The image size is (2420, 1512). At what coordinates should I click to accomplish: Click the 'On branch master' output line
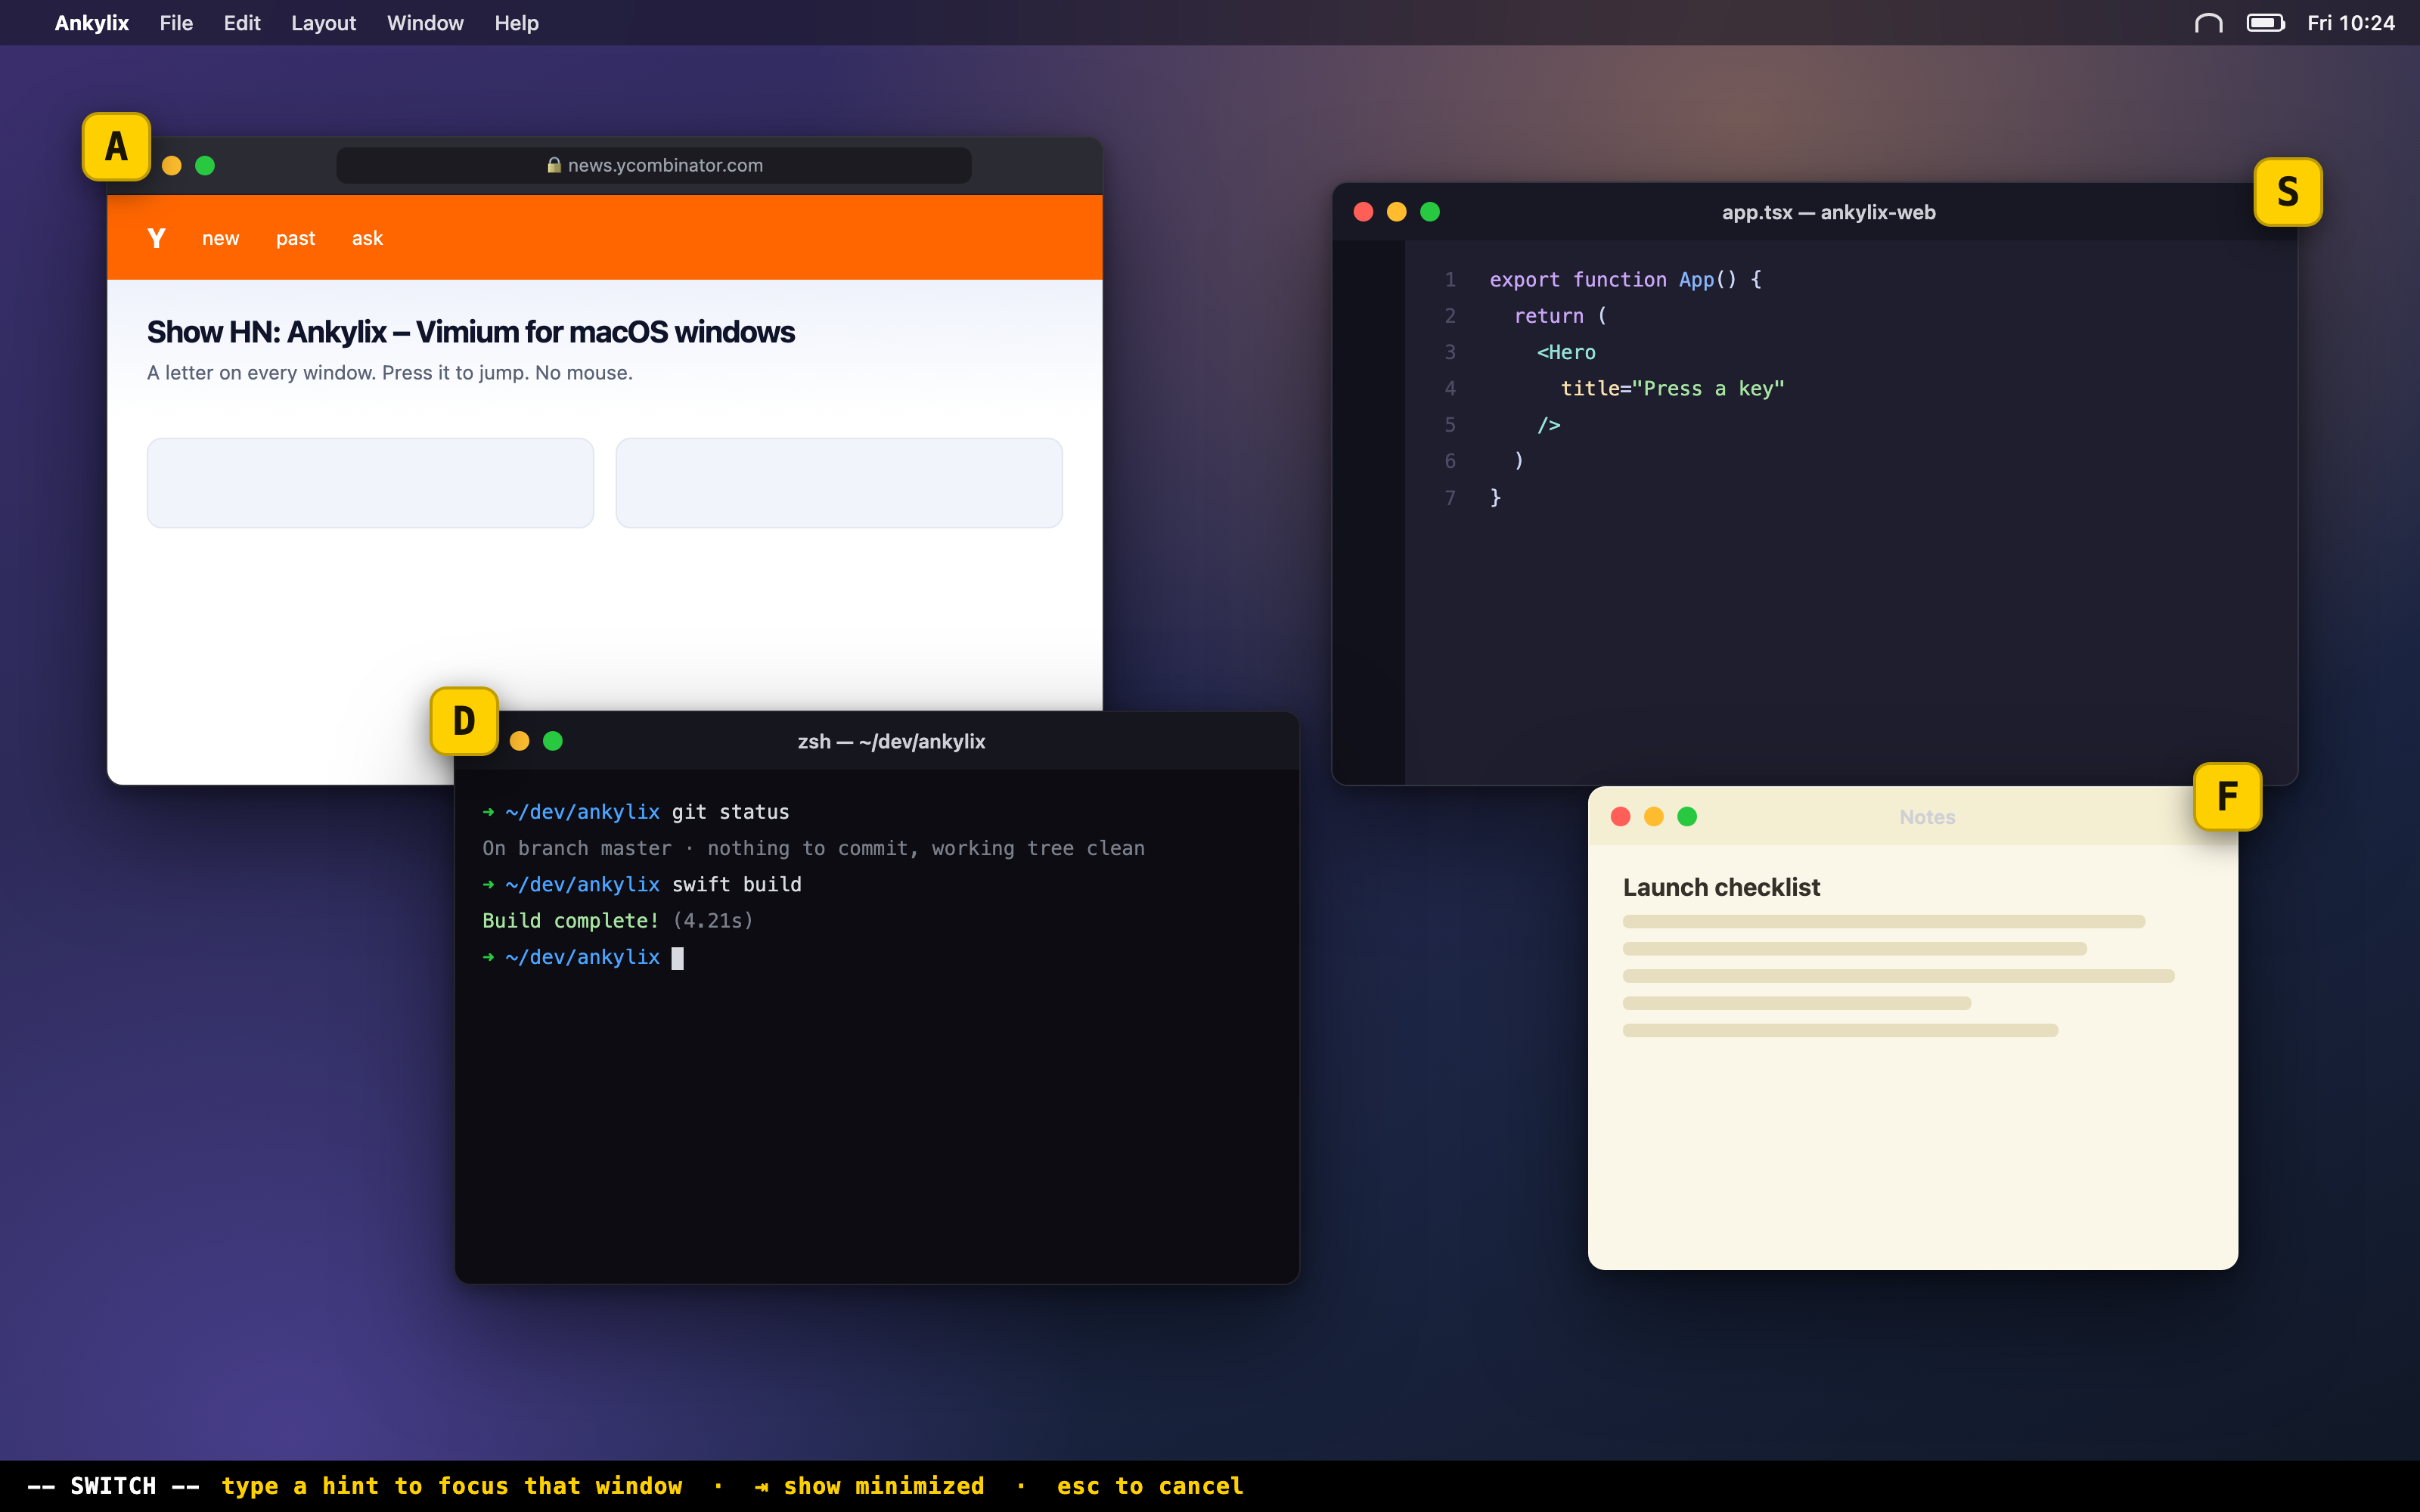[813, 848]
